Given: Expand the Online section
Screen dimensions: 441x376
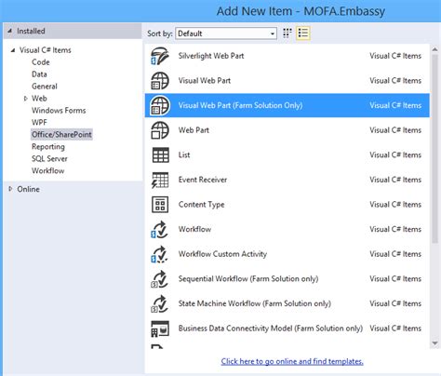Looking at the screenshot, I should pyautogui.click(x=10, y=189).
